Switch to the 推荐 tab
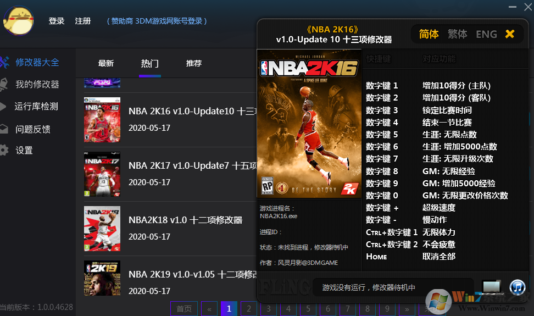 pos(194,63)
